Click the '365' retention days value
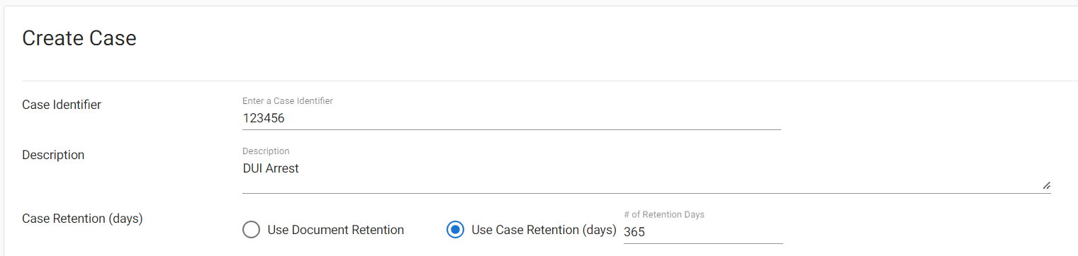 tap(634, 231)
